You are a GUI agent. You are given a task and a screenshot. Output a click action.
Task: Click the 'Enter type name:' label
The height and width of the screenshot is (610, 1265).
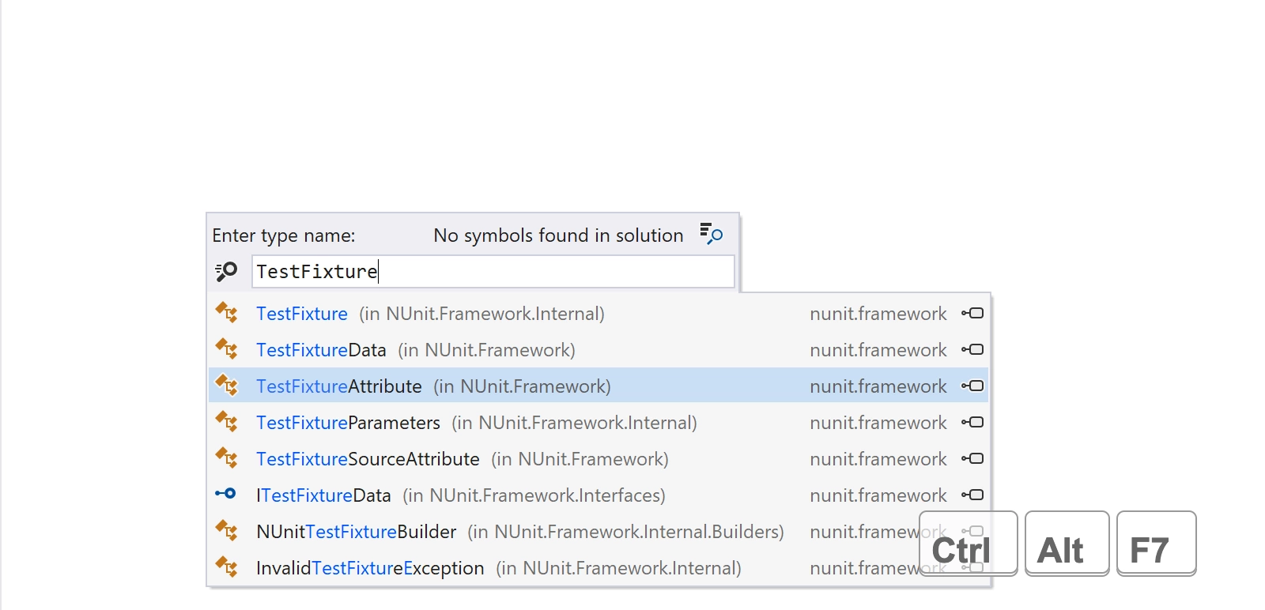click(284, 235)
